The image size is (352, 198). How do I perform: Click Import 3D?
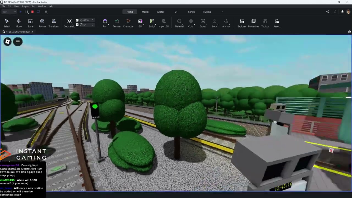click(x=164, y=23)
